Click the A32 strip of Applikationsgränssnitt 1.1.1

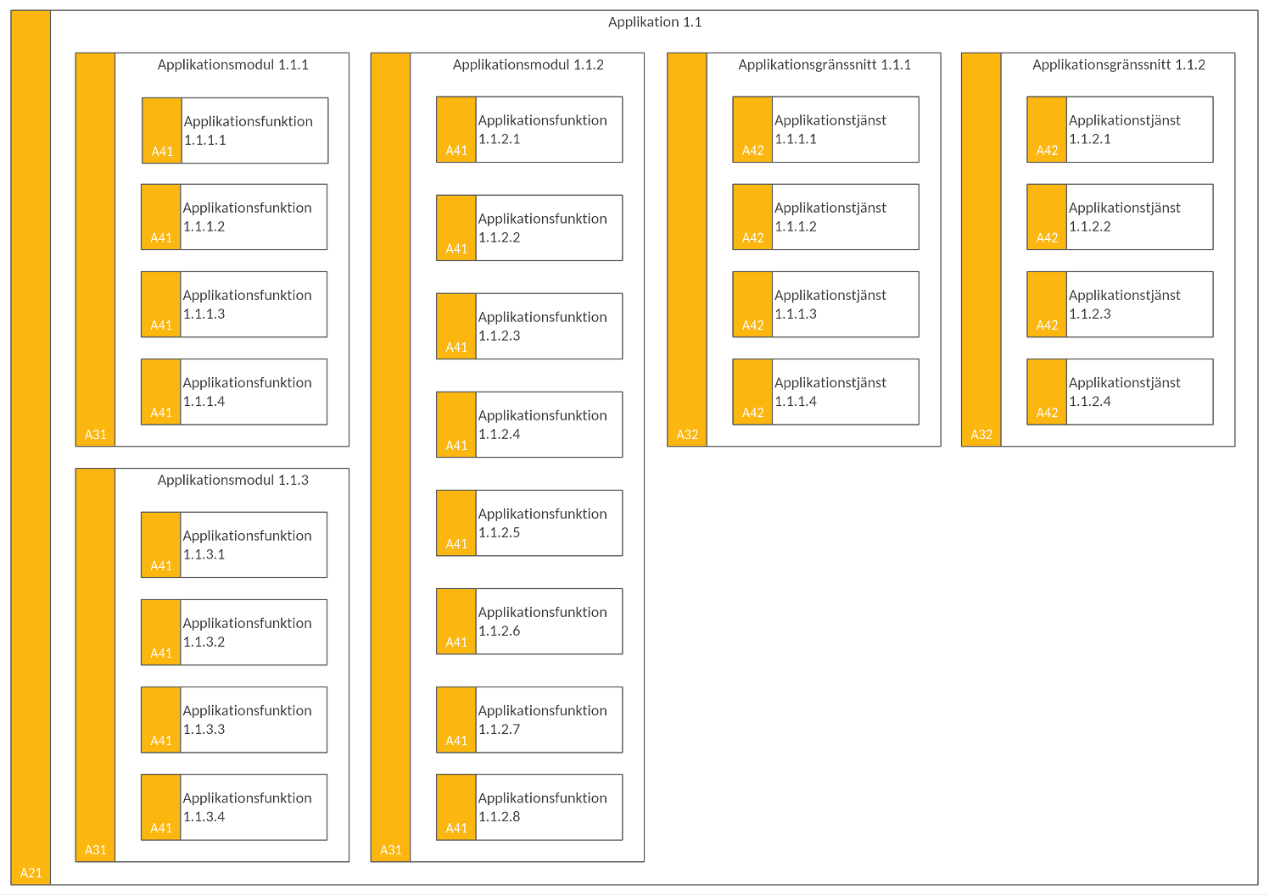pos(687,250)
